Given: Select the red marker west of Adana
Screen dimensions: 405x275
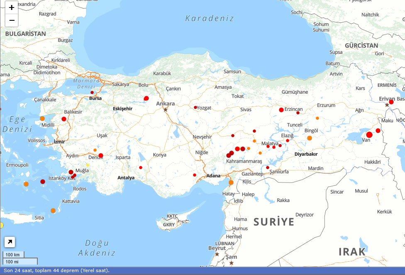Looking at the screenshot, I should [195, 175].
